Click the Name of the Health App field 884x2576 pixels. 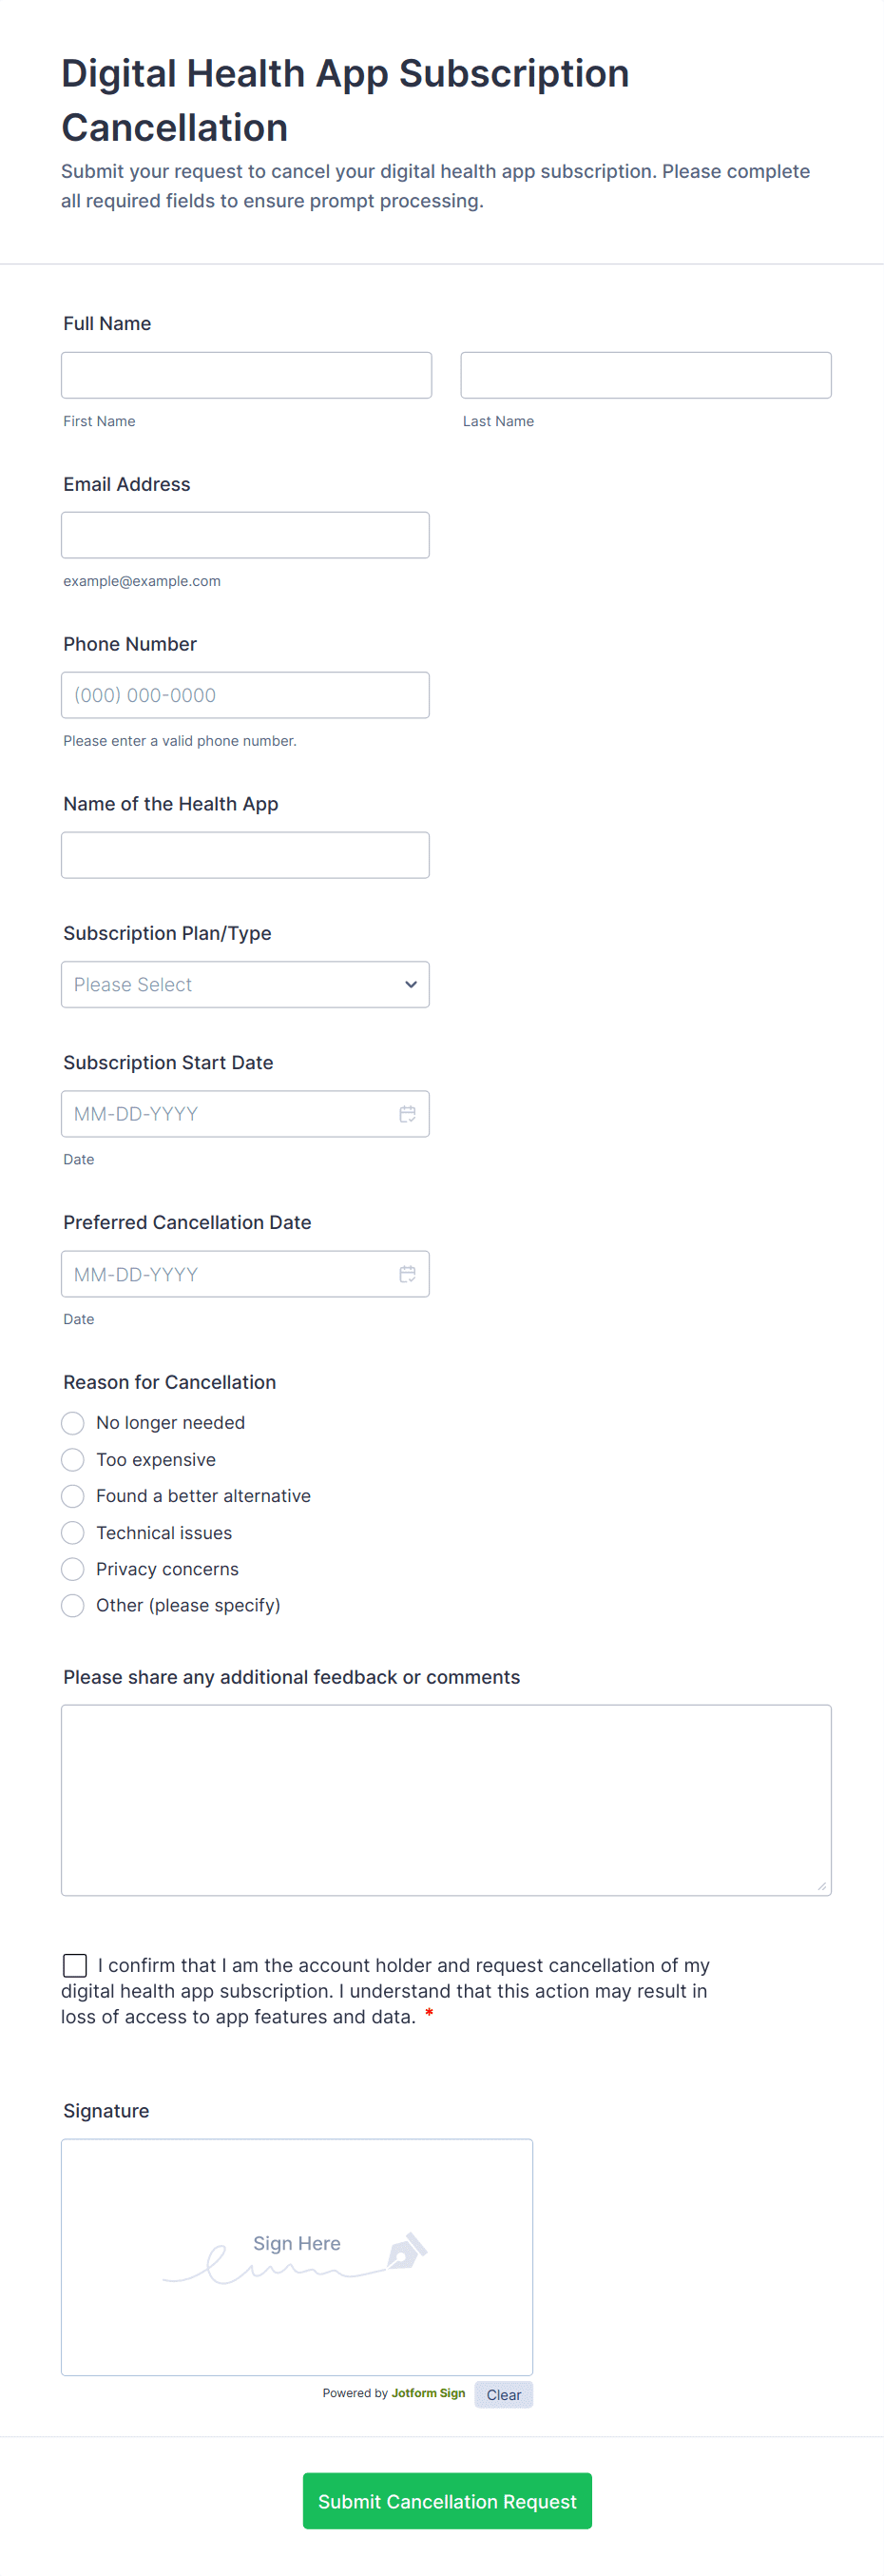(244, 855)
